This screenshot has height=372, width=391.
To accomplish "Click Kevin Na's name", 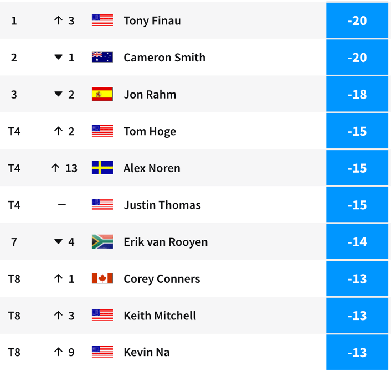I will tap(147, 352).
